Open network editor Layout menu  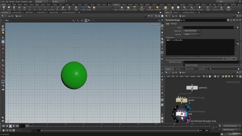point(193,76)
